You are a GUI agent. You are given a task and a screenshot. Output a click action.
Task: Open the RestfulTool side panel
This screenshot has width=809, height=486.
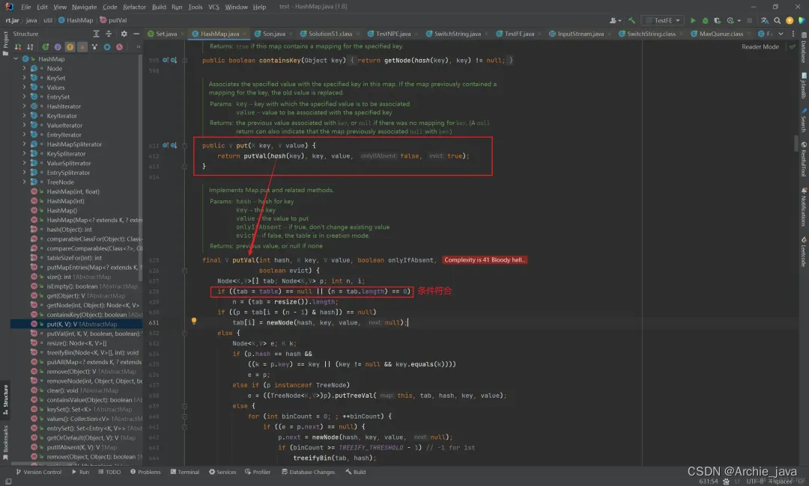[804, 159]
